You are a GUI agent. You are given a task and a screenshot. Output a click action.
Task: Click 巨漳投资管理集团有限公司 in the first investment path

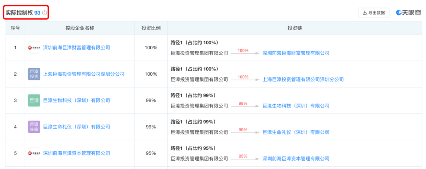click(x=199, y=53)
